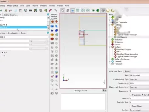Open the Electrical Resistivity dropdown
The width and height of the screenshot is (149, 112).
click(x=139, y=87)
